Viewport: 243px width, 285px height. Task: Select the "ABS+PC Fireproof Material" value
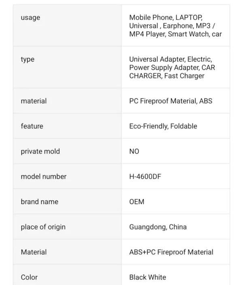[x=171, y=252]
